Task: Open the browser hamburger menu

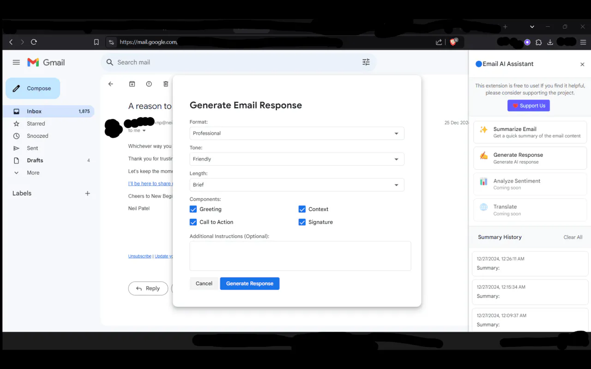Action: [583, 42]
